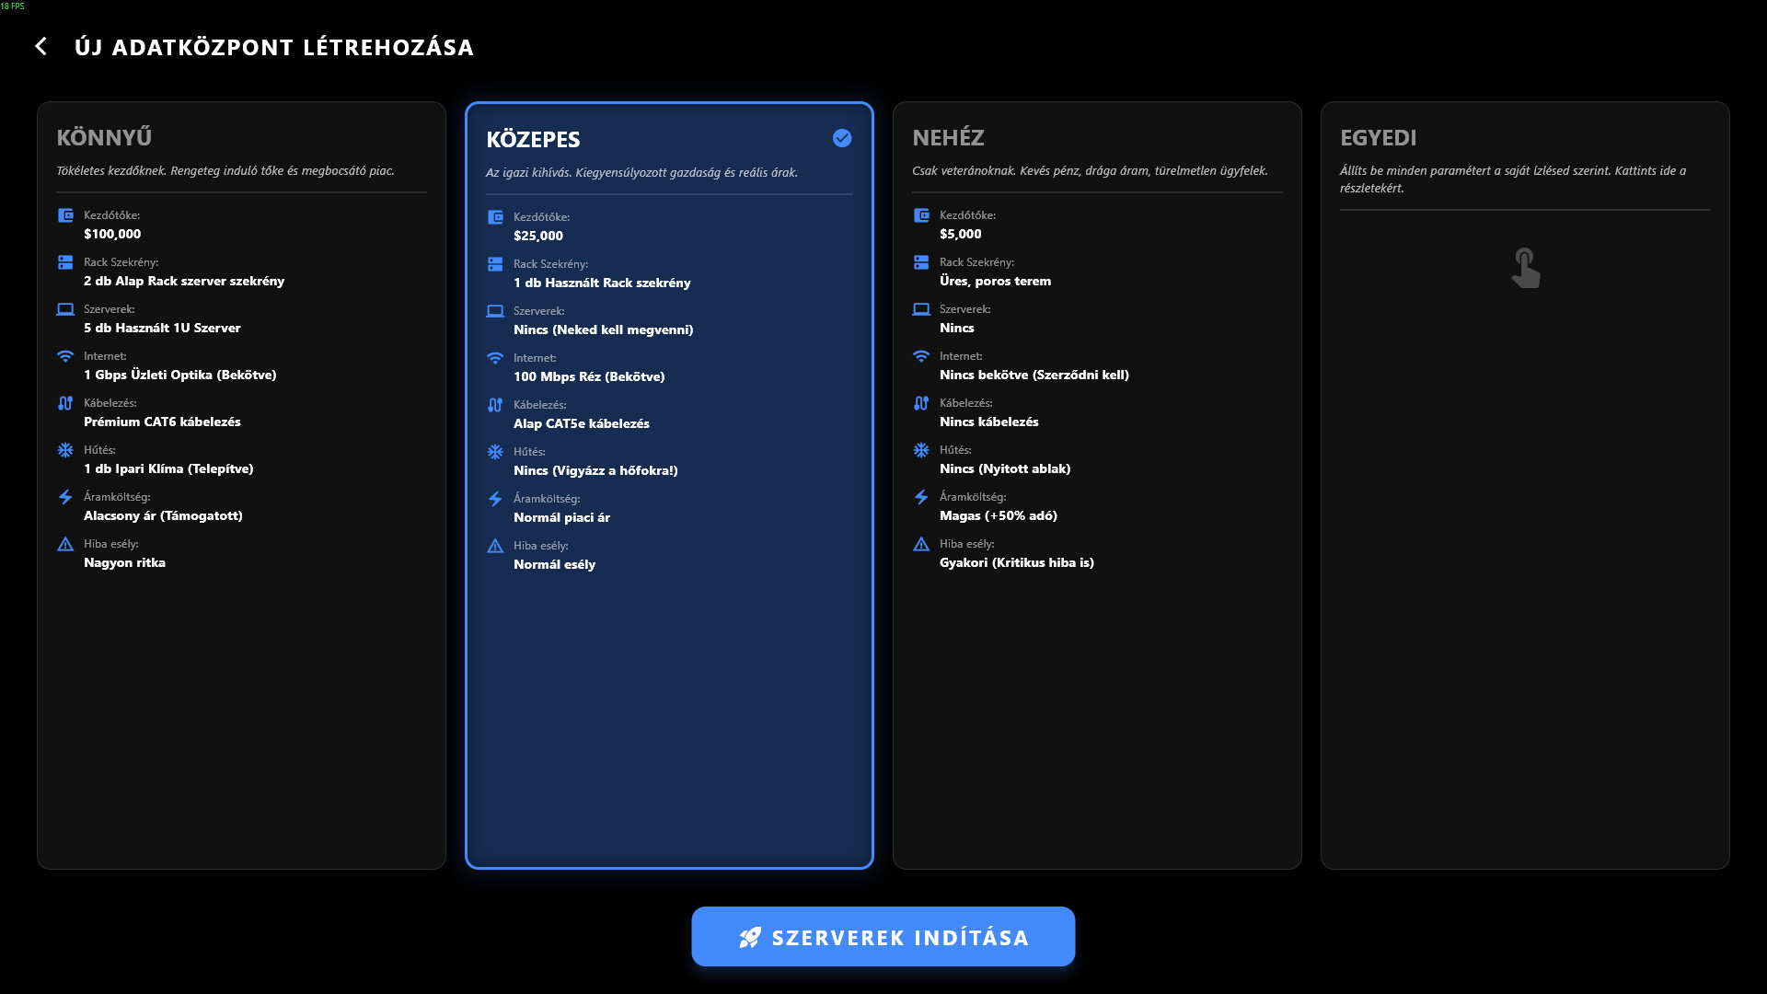Switch to the Nehéz tab header
This screenshot has height=994, width=1767.
[948, 138]
